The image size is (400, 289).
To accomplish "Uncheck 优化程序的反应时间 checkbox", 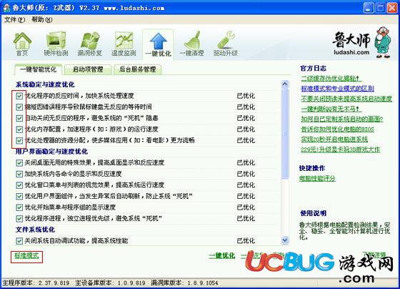I will coord(19,96).
